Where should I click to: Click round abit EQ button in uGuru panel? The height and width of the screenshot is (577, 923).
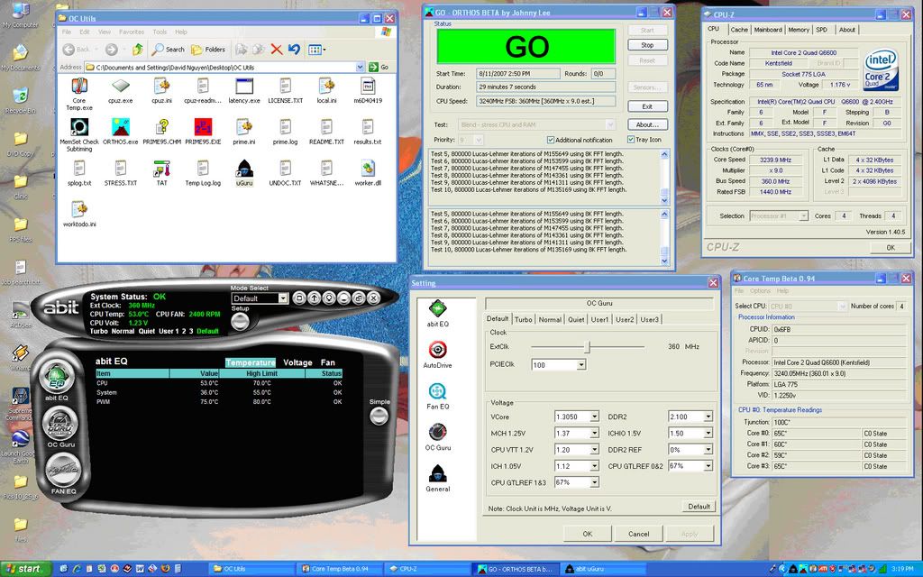57,377
